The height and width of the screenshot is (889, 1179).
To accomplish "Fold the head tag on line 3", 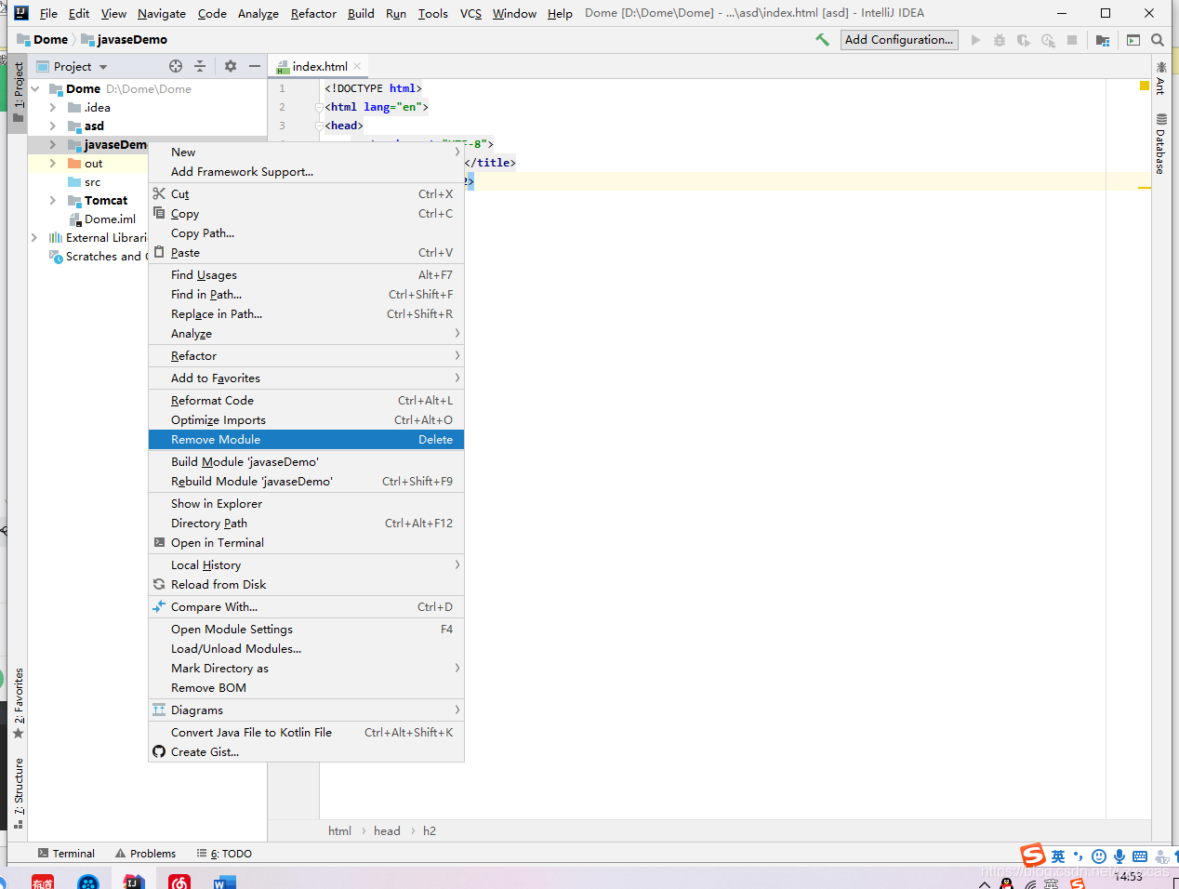I will click(319, 126).
